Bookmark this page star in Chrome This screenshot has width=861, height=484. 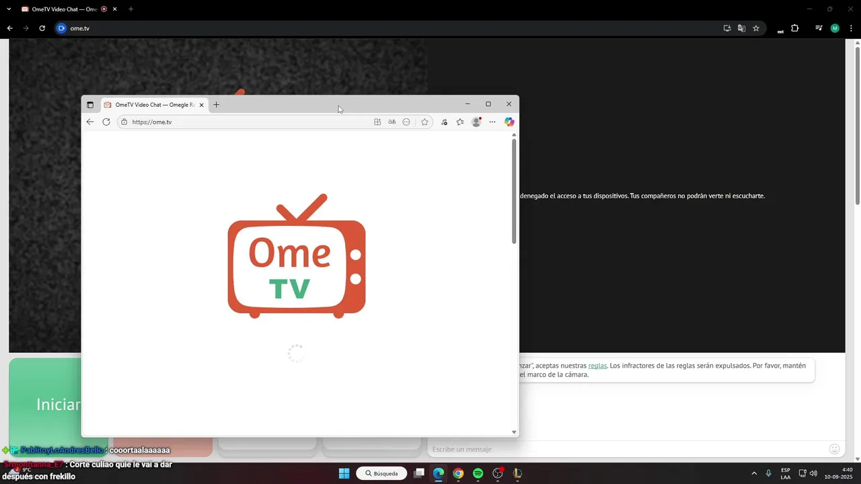pos(756,28)
